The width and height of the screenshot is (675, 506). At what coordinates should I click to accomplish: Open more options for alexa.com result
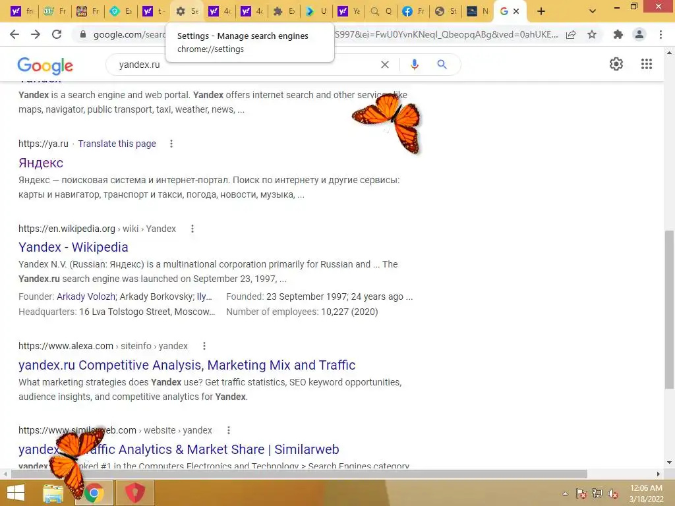(x=204, y=346)
